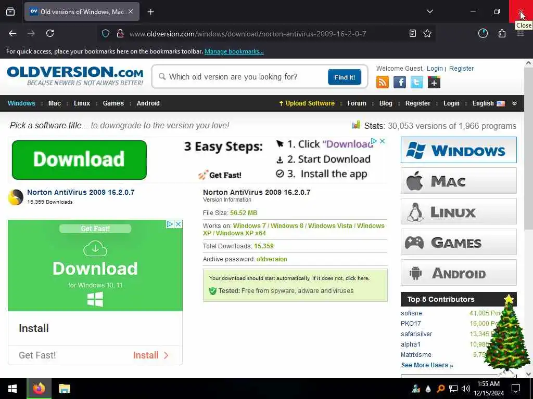The height and width of the screenshot is (399, 533).
Task: Open the Firefox hamburger application menu
Action: (521, 33)
